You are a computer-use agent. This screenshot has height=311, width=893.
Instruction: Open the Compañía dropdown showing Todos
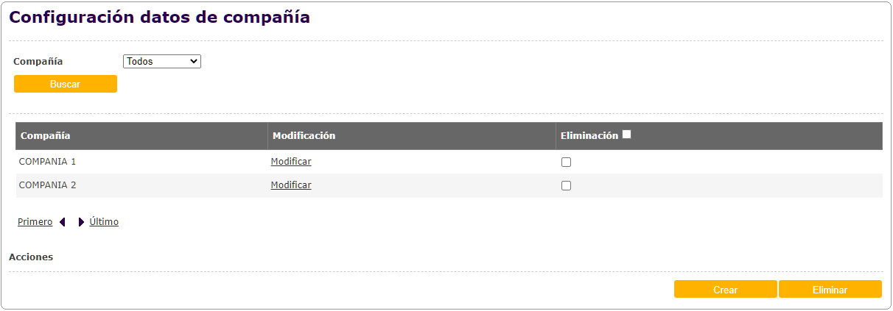coord(162,62)
